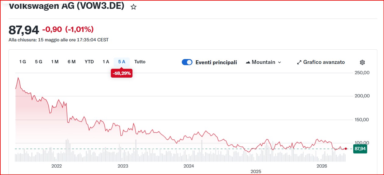Show full history with Tutto
Screen dimensions: 384x175
click(140, 62)
